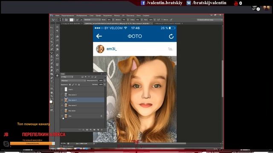Click clean brush after stroke icon

click(x=81, y=20)
